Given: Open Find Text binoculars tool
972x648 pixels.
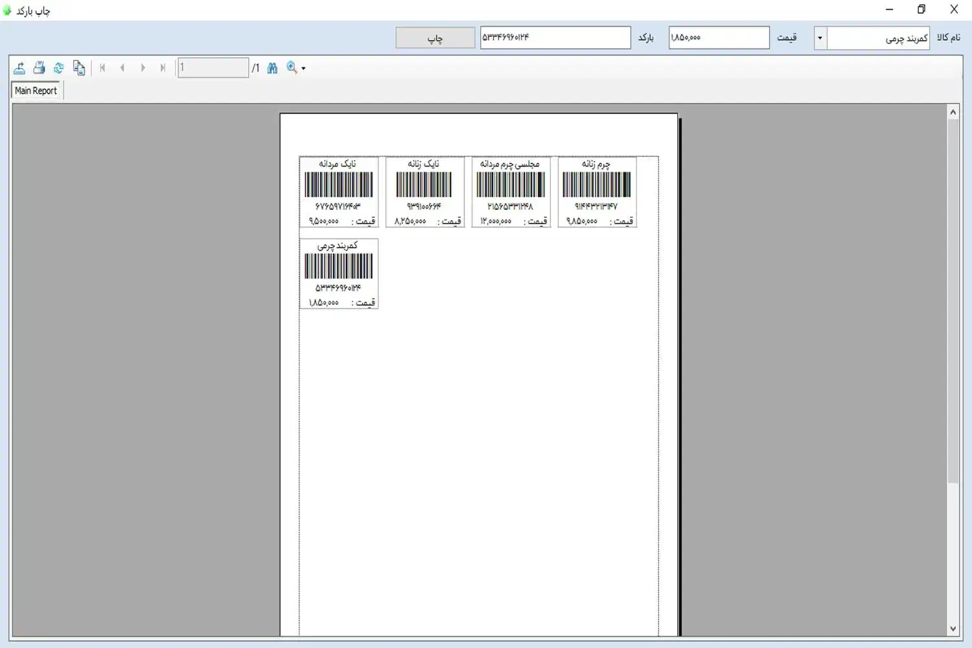Looking at the screenshot, I should 272,68.
